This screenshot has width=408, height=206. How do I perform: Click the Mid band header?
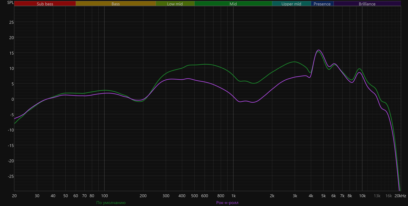[233, 4]
